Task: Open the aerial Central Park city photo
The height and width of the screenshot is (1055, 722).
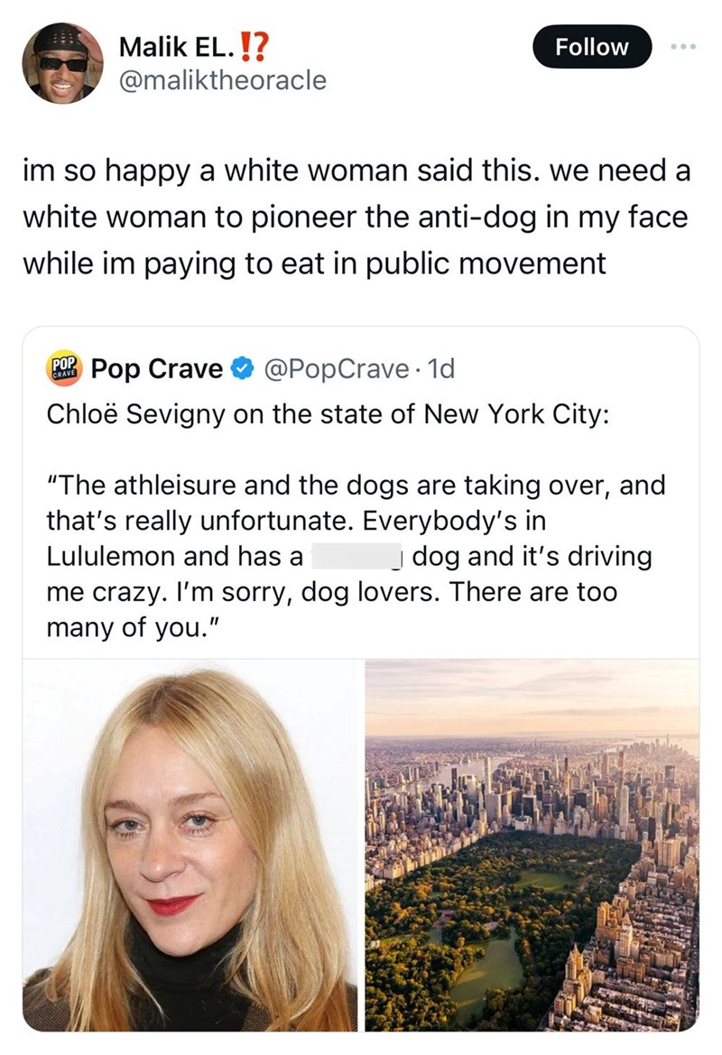Action: point(532,845)
